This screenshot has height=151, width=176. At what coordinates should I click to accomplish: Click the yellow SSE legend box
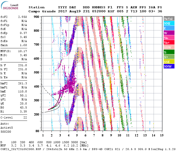(169, 62)
